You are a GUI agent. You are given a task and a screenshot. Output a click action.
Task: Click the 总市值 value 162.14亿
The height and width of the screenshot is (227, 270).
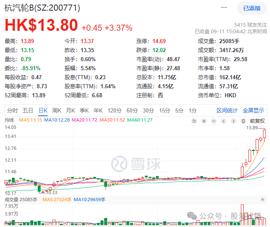pyautogui.click(x=230, y=77)
